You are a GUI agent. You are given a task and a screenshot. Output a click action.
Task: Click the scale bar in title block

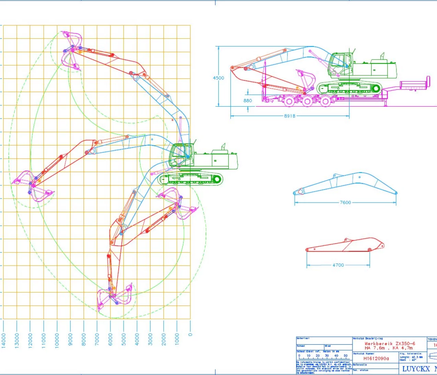[323, 357]
